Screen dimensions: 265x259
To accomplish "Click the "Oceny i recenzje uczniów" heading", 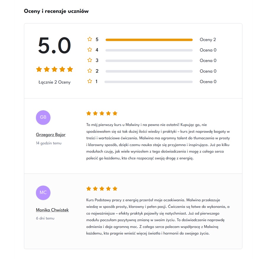I will pyautogui.click(x=56, y=11).
